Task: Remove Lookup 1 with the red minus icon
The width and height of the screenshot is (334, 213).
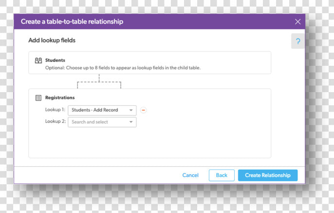Action: pyautogui.click(x=143, y=110)
